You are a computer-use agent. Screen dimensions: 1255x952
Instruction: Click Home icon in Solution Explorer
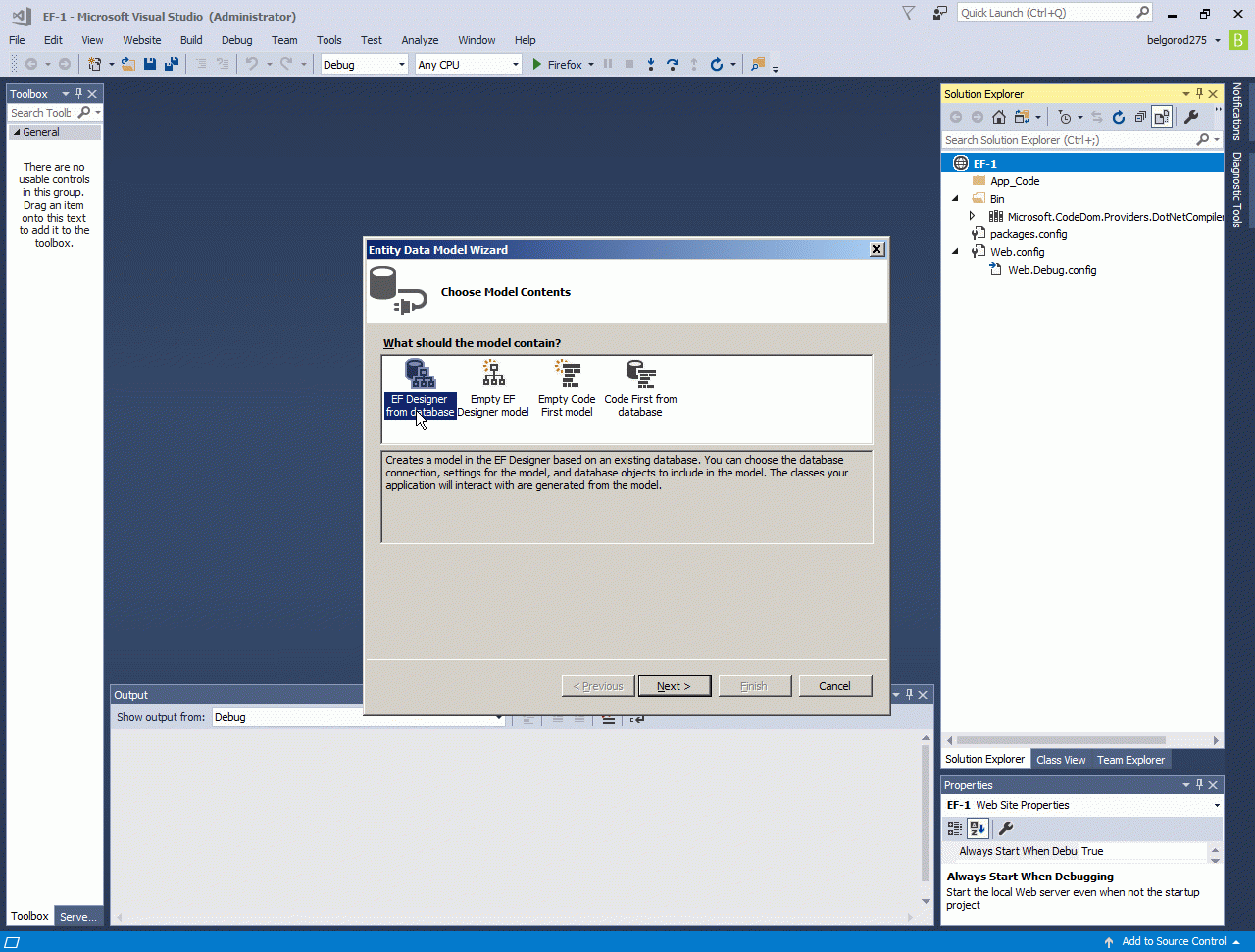(999, 117)
